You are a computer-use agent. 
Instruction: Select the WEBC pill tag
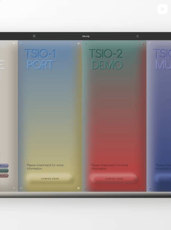coord(4,175)
